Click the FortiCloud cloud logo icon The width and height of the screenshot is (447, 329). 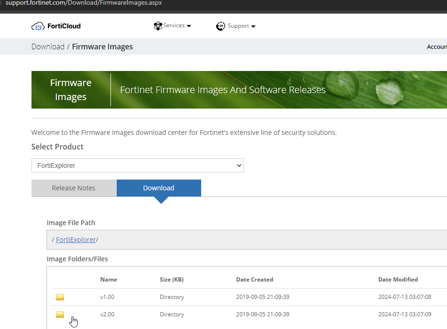(38, 26)
